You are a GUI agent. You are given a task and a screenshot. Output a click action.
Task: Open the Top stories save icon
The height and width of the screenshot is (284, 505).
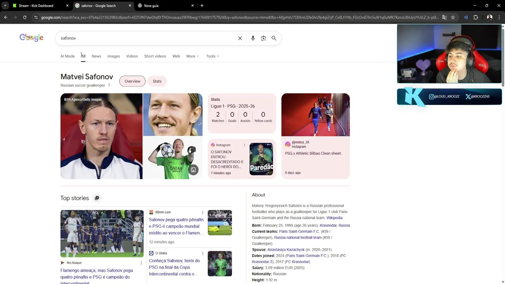(x=97, y=198)
